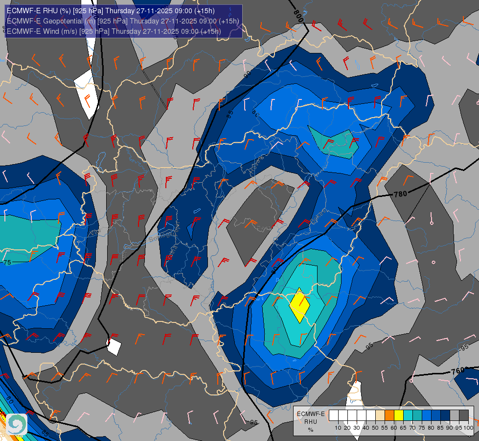Click the 75 humidity contour label on the map
This screenshot has width=479, height=441.
pyautogui.click(x=7, y=262)
